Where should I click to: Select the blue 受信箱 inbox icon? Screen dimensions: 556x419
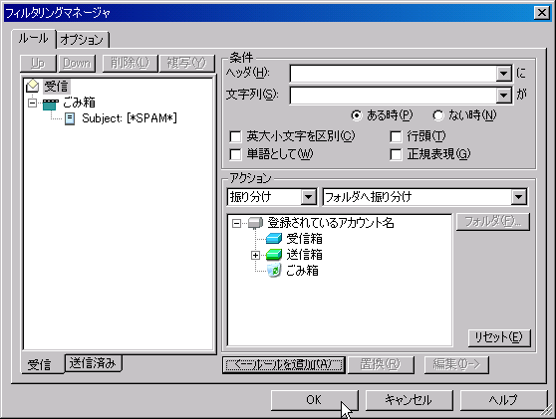click(x=274, y=239)
